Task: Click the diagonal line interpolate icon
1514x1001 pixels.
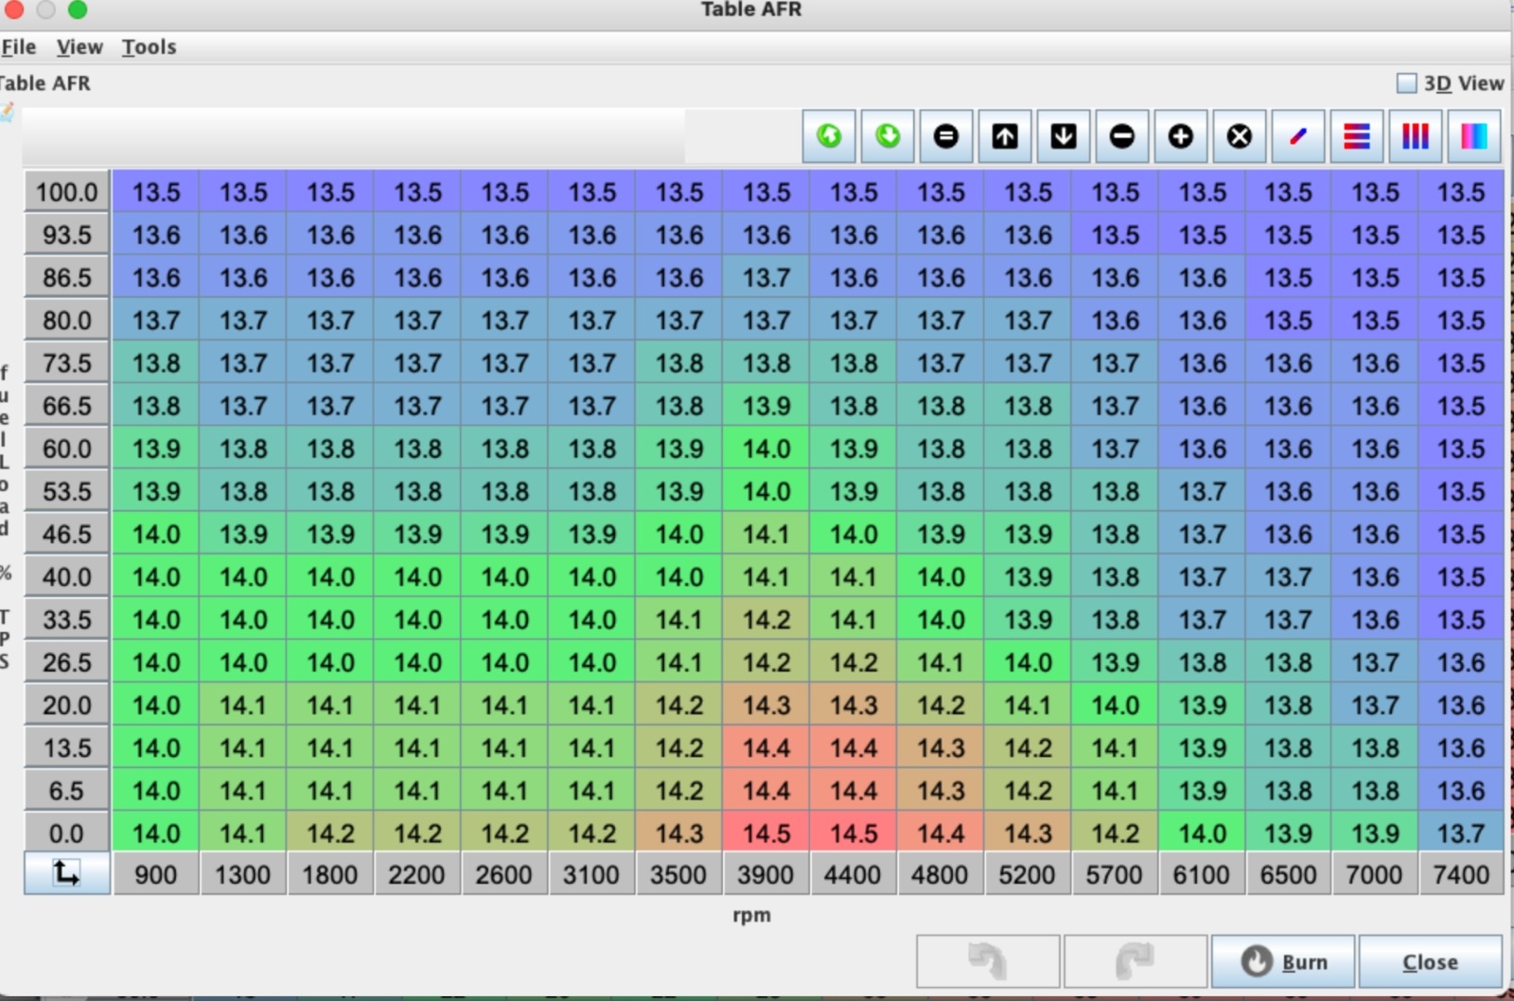Action: pyautogui.click(x=1297, y=136)
